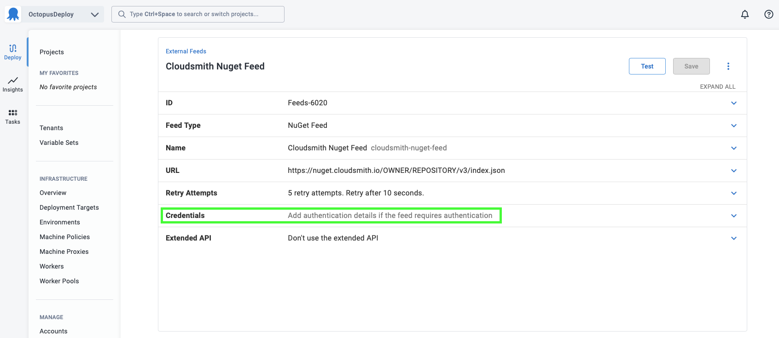Open Worker Pools
This screenshot has height=338, width=779.
coord(59,281)
